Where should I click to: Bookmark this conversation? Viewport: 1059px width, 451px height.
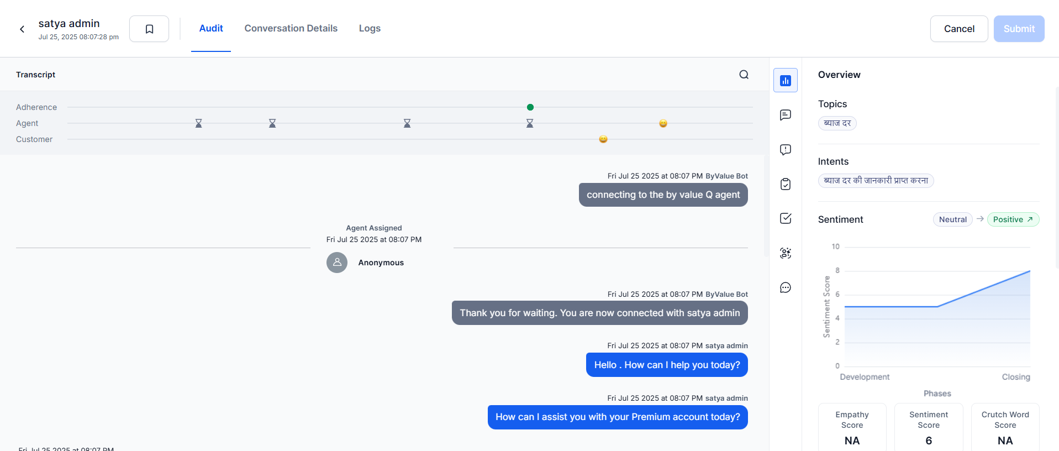click(x=149, y=29)
